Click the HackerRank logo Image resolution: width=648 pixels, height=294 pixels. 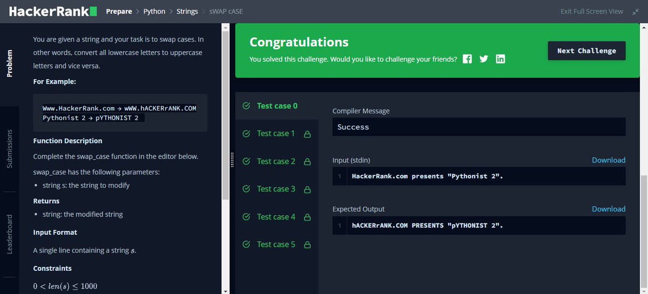[x=53, y=11]
